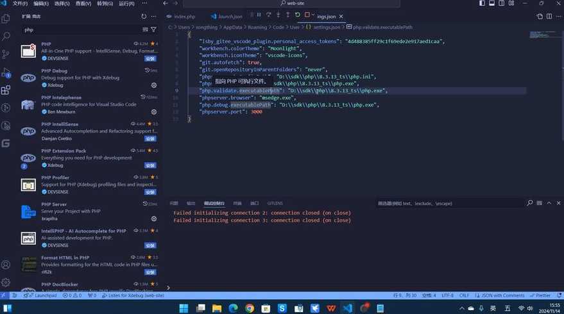
Task: Go back with the navigation arrow
Action: (x=166, y=3)
